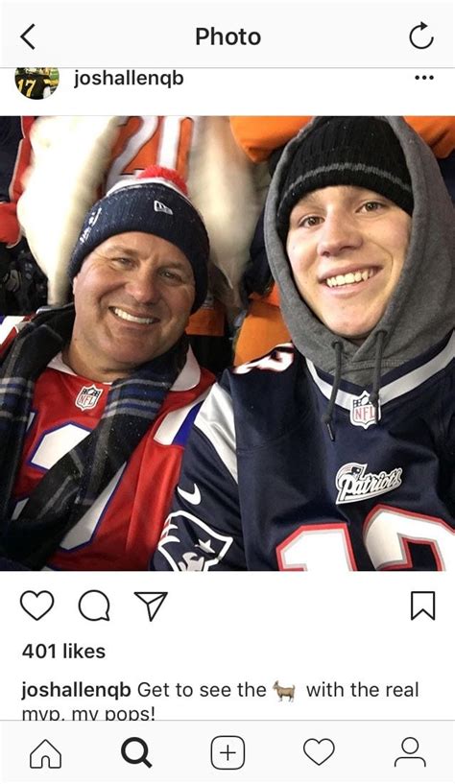Open the Search tab magnifier
The image size is (455, 784).
(x=136, y=753)
